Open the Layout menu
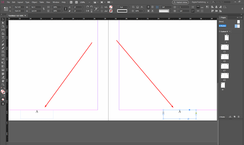The image size is (244, 145). 20,2
